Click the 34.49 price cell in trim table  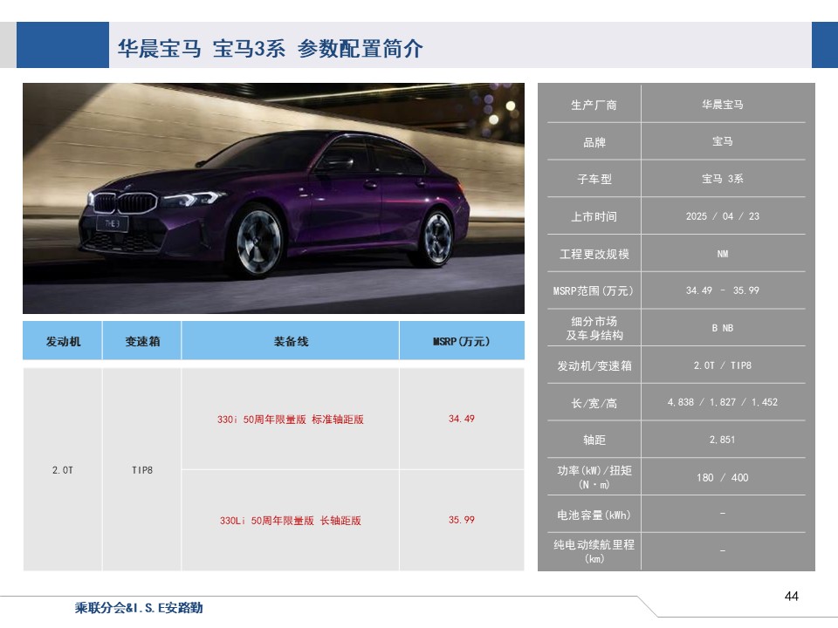[462, 419]
